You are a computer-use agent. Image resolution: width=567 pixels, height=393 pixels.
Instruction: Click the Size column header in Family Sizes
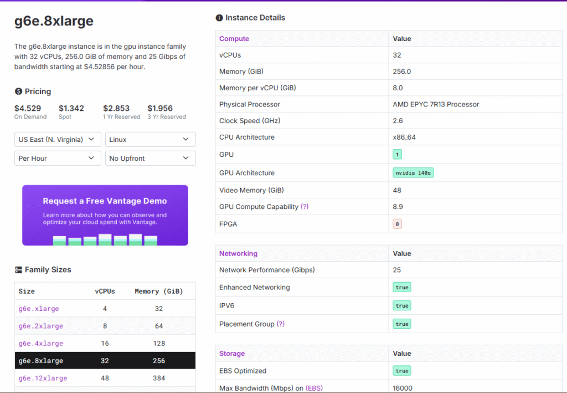pyautogui.click(x=27, y=292)
